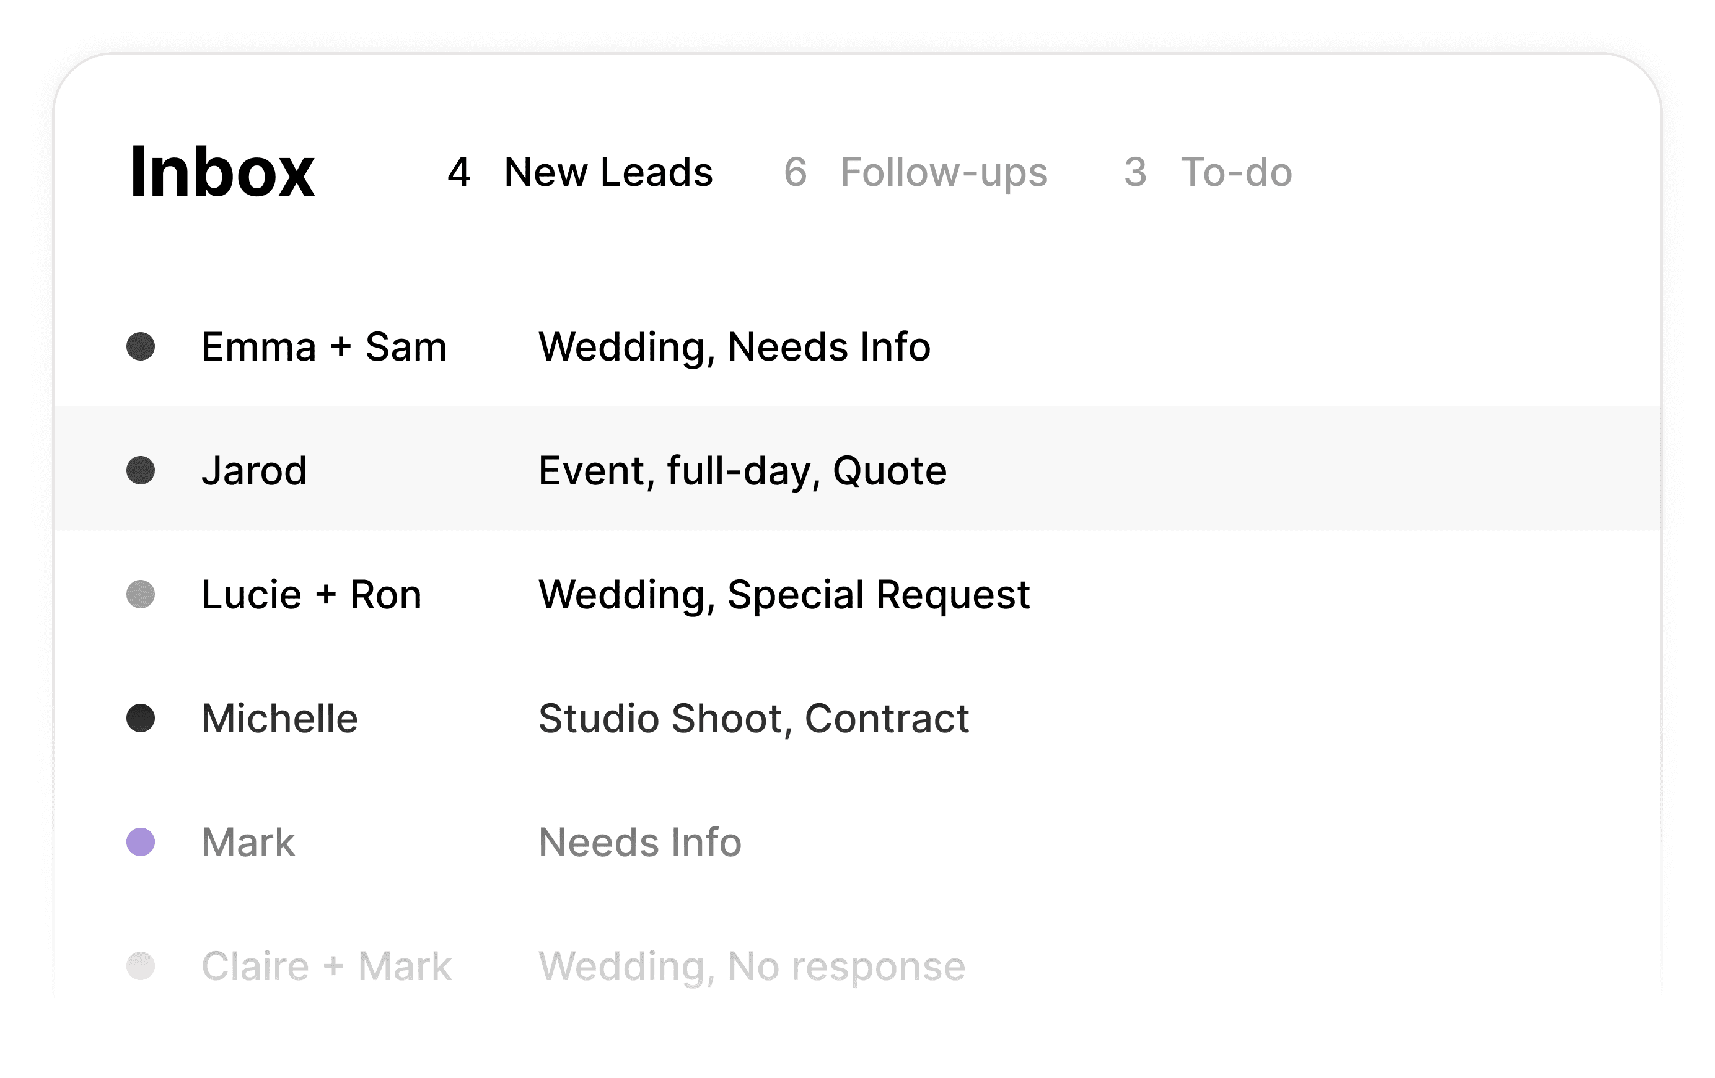
Task: Click the Inbox heading
Action: [221, 172]
